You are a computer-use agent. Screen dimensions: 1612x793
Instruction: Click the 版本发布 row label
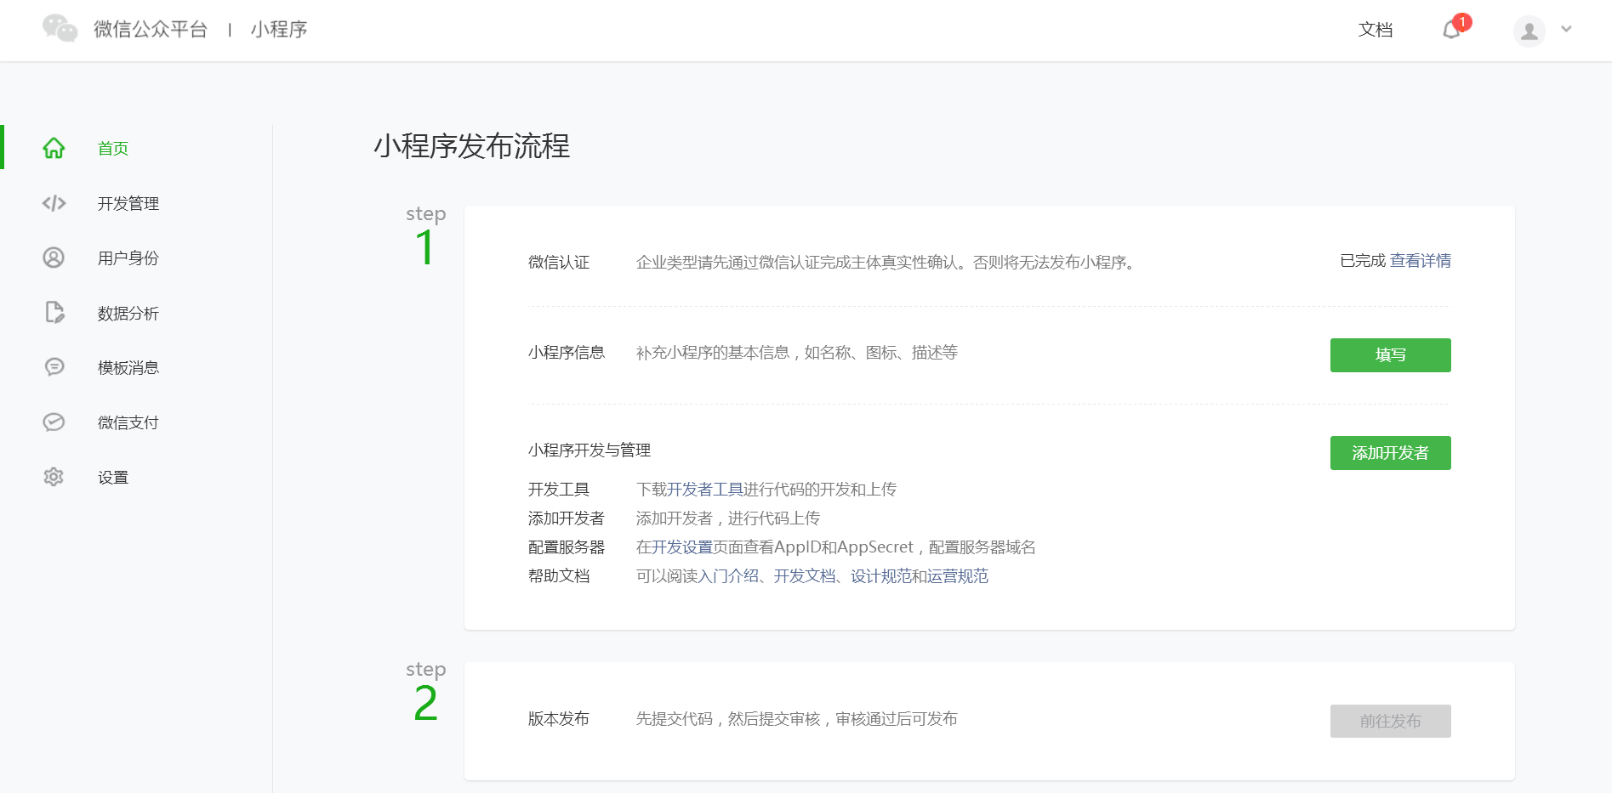[559, 719]
